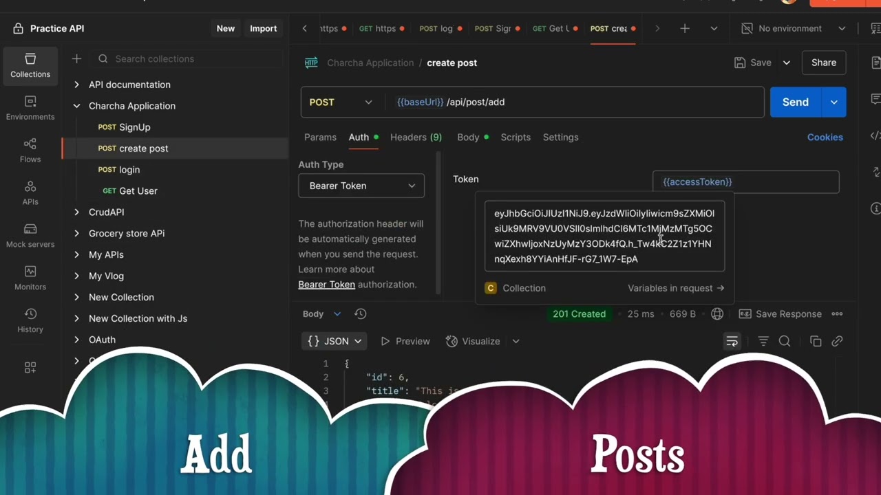This screenshot has width=881, height=495.
Task: Click the HTTP request type icon in breadcrumb
Action: pyautogui.click(x=311, y=63)
